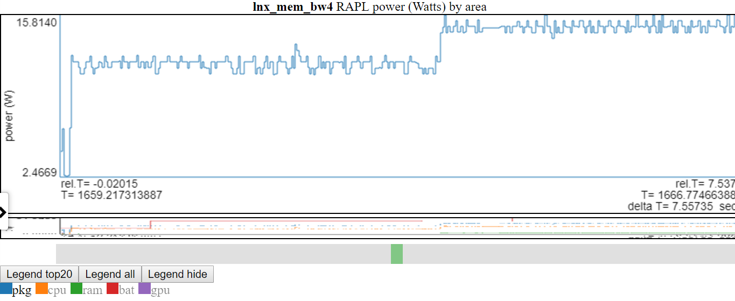The width and height of the screenshot is (735, 301).
Task: Toggle the ram series green swatch
Action: click(x=76, y=290)
